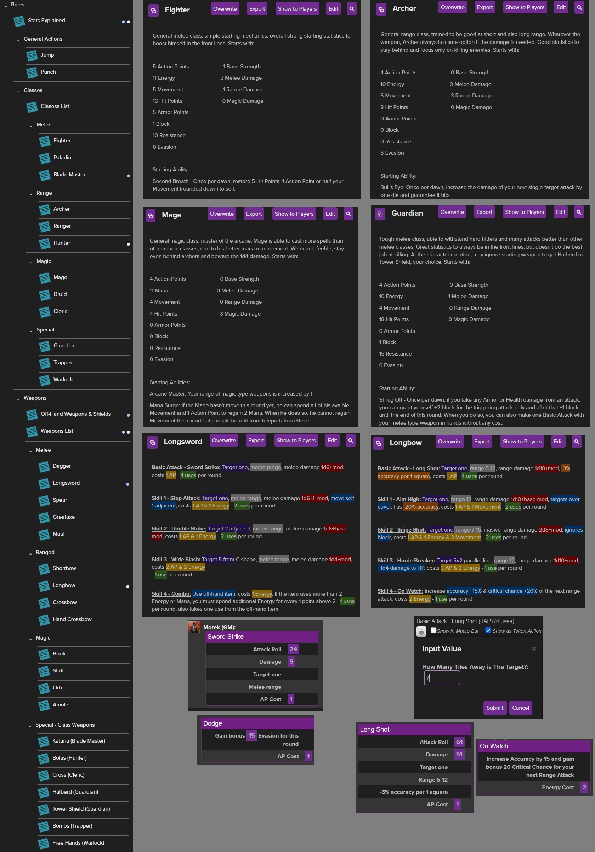The width and height of the screenshot is (595, 852).
Task: Click Show to Players on the Archer handout
Action: click(525, 7)
